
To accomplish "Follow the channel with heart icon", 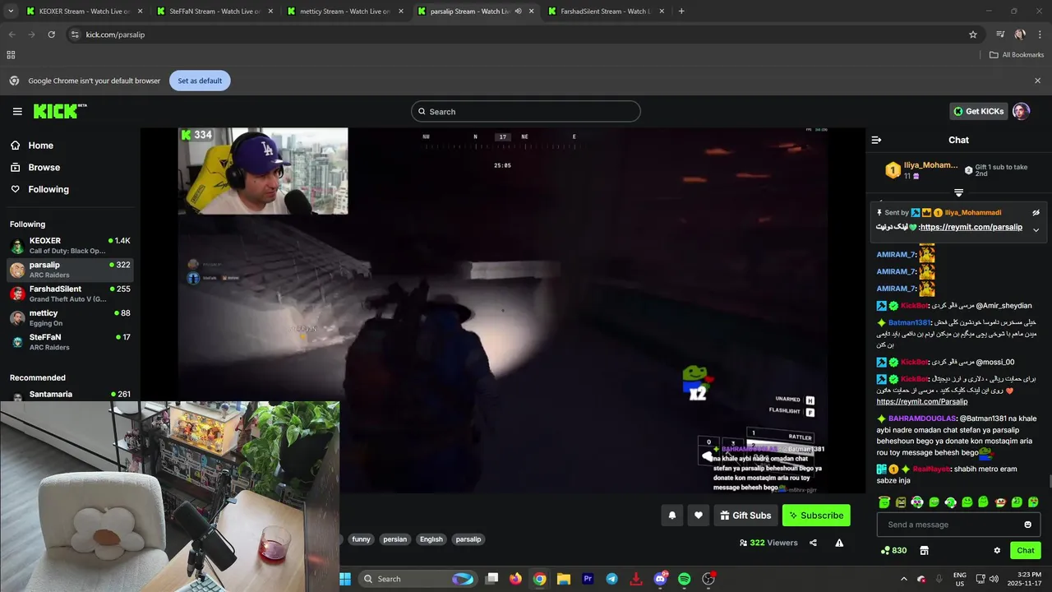I will pos(699,516).
